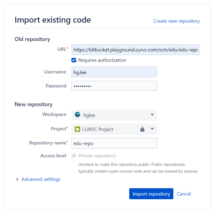Click the lock icon in Project field
215x213 pixels.
[x=142, y=129]
